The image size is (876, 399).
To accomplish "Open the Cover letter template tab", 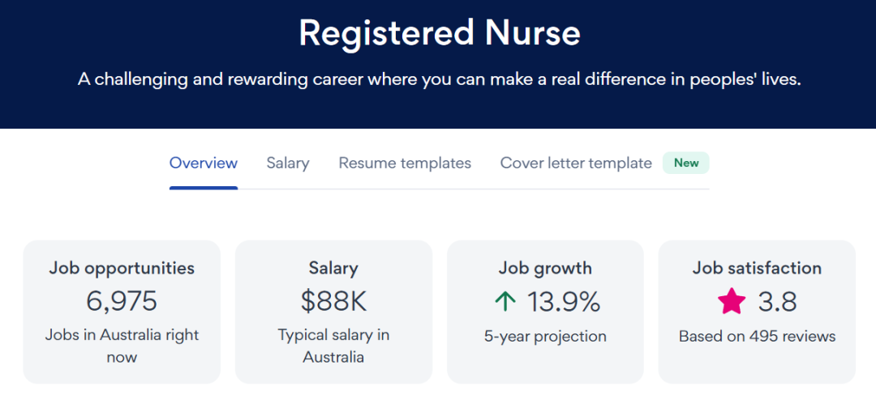I will [576, 163].
